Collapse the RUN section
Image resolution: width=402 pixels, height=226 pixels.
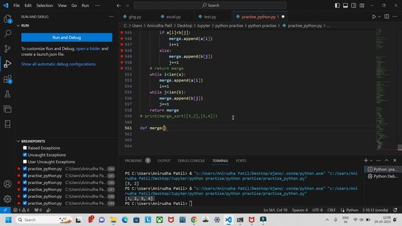click(18, 26)
